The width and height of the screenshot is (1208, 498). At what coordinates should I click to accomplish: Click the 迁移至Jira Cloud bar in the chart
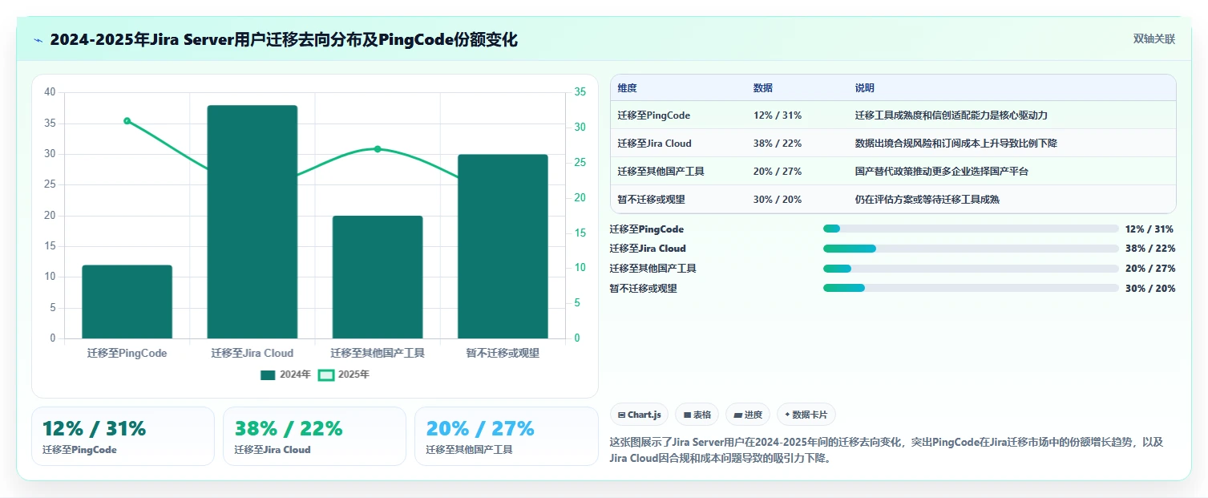(x=253, y=222)
